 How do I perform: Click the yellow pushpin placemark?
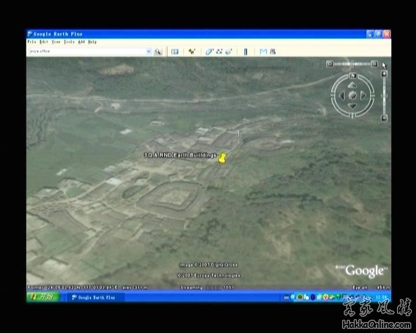(x=222, y=158)
